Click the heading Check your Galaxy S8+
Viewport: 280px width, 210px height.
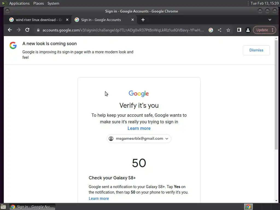click(112, 178)
